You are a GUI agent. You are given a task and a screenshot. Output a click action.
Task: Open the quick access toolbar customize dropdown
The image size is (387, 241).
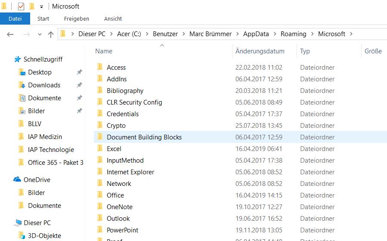click(41, 7)
